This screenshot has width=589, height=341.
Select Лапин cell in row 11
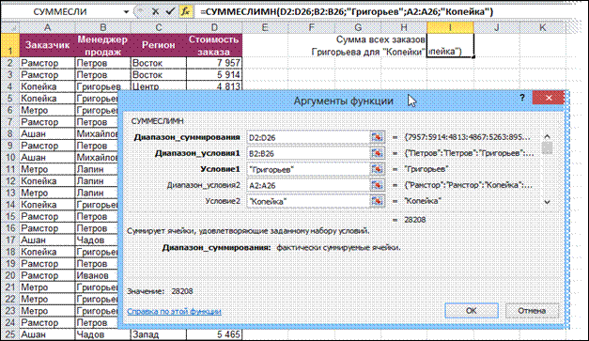coord(97,169)
